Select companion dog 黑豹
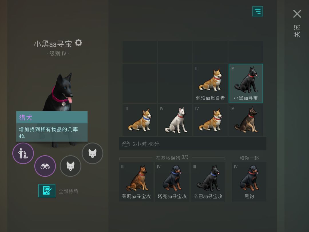Image resolution: width=309 pixels, height=232 pixels. (249, 182)
